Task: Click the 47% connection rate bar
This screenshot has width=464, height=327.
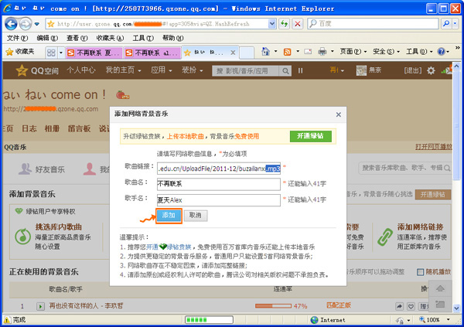Action: [x=273, y=306]
